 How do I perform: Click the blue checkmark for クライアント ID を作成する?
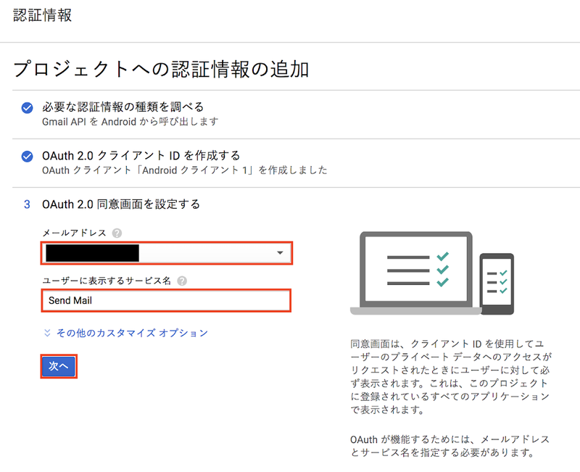[27, 157]
